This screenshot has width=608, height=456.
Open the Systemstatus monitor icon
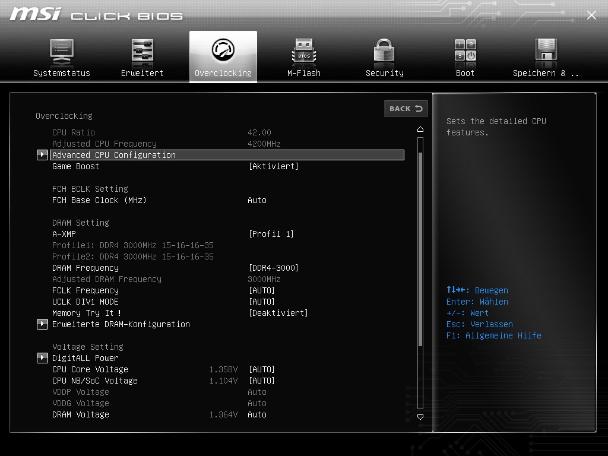(62, 52)
